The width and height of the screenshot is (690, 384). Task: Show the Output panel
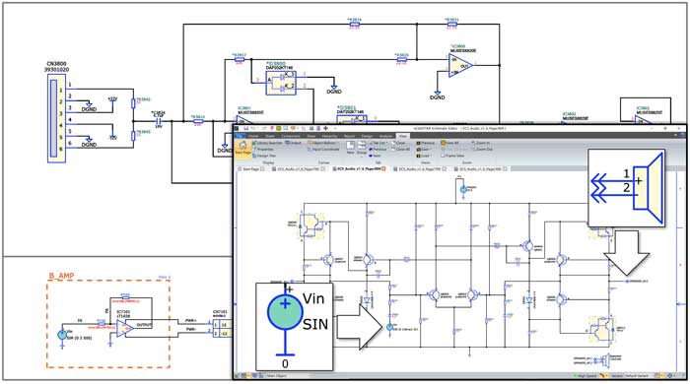click(294, 143)
